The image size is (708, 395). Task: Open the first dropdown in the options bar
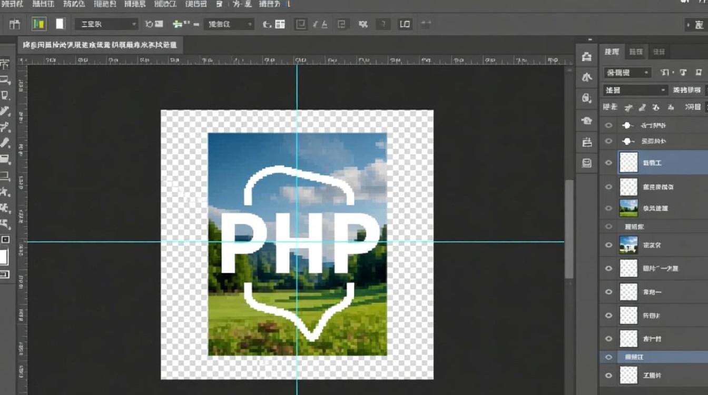[x=106, y=24]
